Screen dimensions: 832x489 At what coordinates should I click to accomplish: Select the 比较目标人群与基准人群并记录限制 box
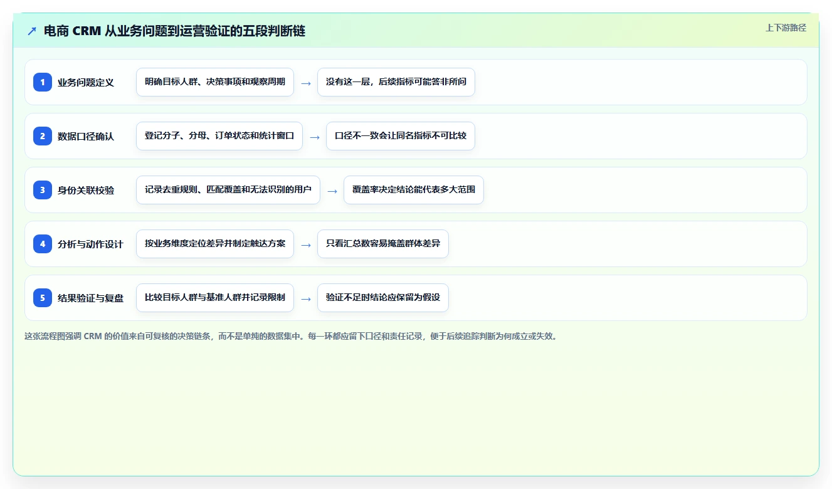215,298
